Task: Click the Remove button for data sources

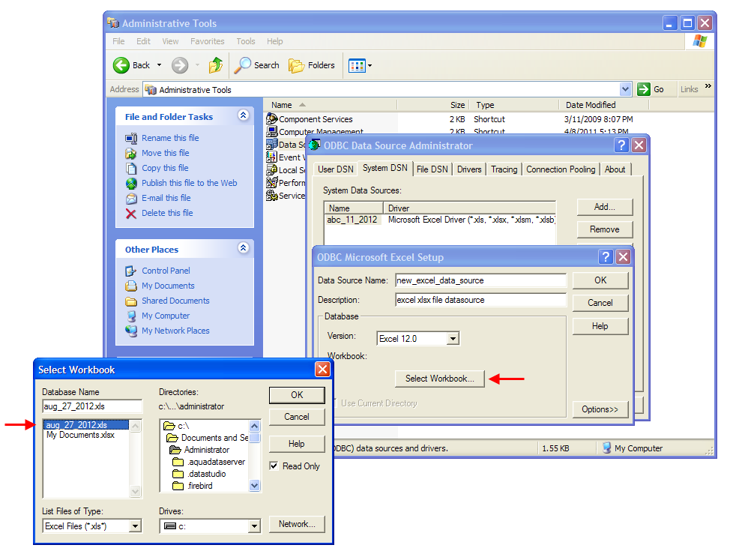Action: (x=604, y=229)
